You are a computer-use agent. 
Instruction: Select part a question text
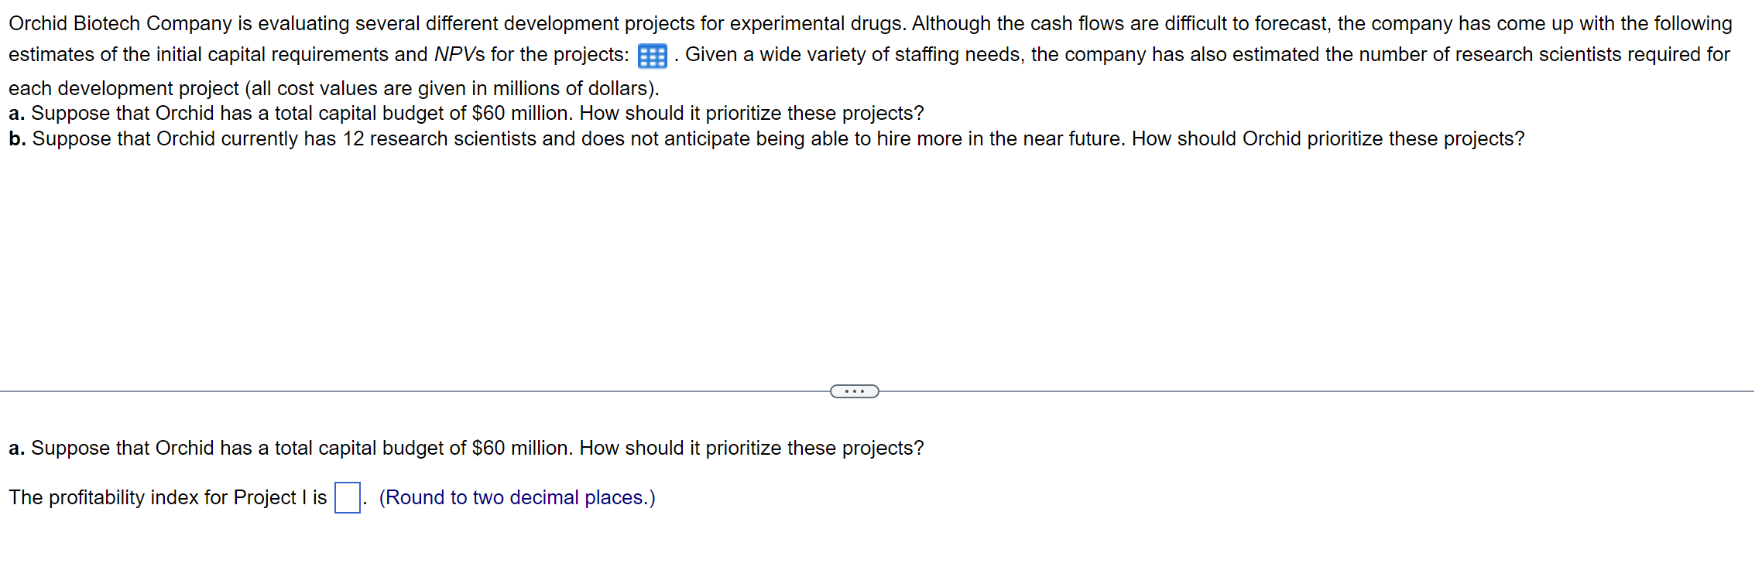click(464, 447)
